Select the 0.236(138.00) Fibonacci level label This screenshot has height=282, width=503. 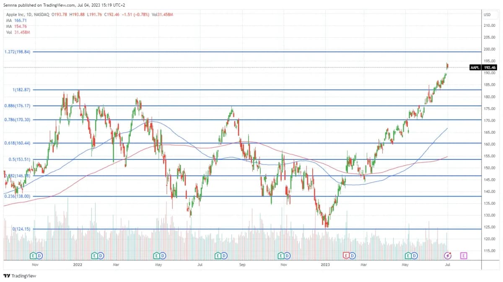click(x=17, y=196)
